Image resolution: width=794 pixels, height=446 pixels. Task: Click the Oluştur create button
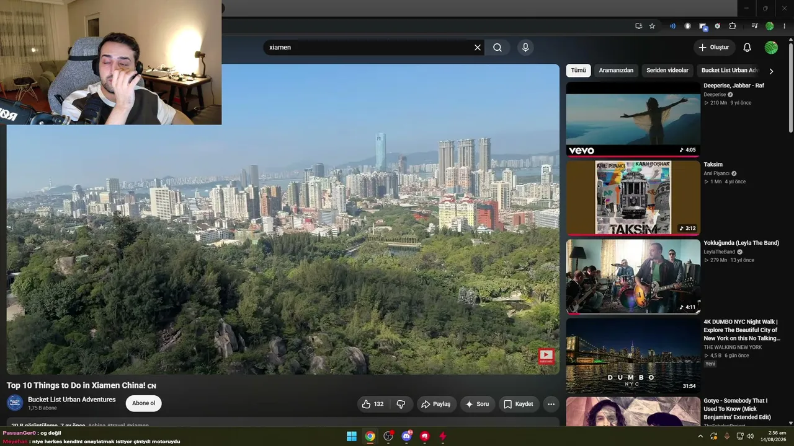point(714,48)
